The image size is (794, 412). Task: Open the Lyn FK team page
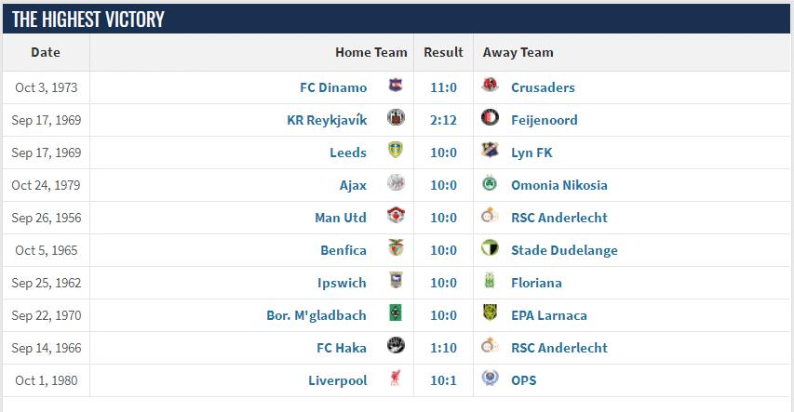click(x=532, y=153)
